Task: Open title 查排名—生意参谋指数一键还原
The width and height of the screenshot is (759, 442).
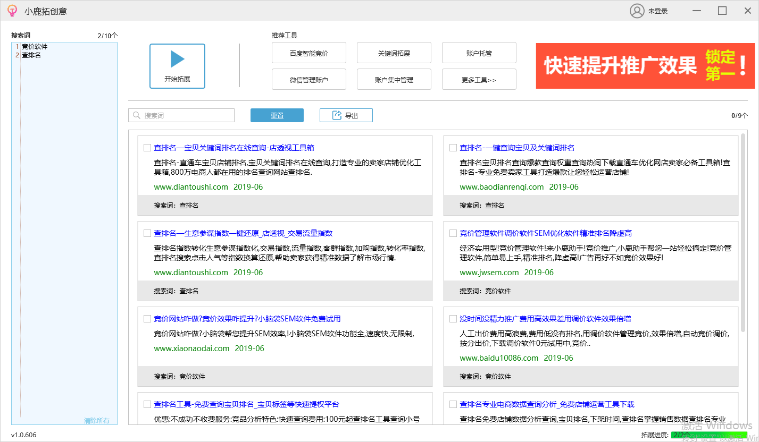Action: pos(243,233)
